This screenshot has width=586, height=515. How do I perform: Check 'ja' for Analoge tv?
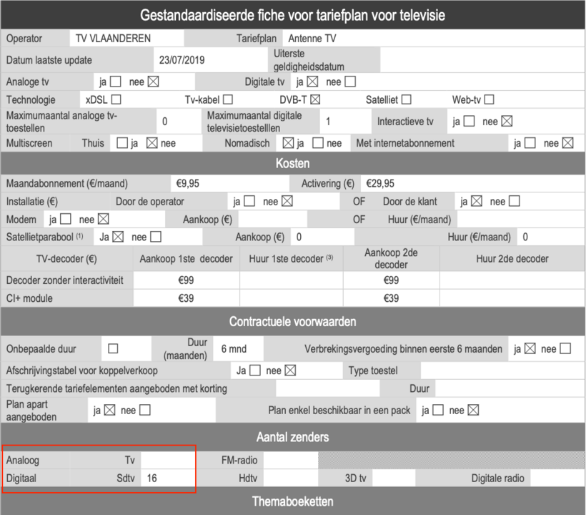click(x=116, y=82)
